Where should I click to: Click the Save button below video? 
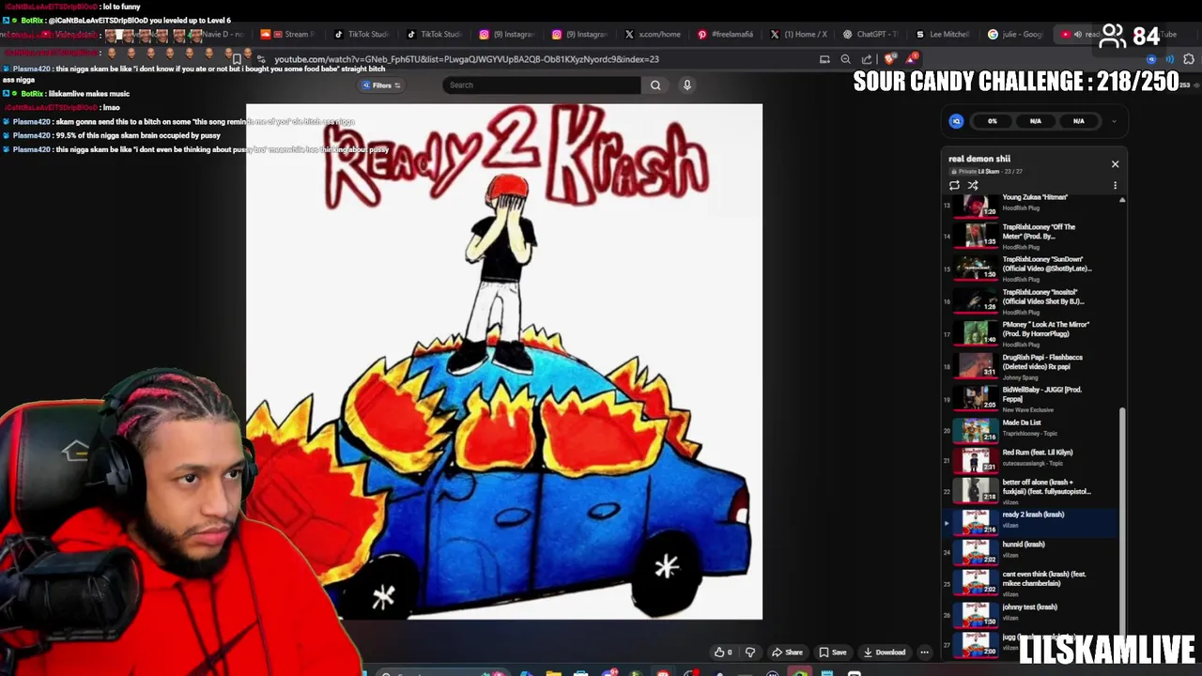click(832, 653)
